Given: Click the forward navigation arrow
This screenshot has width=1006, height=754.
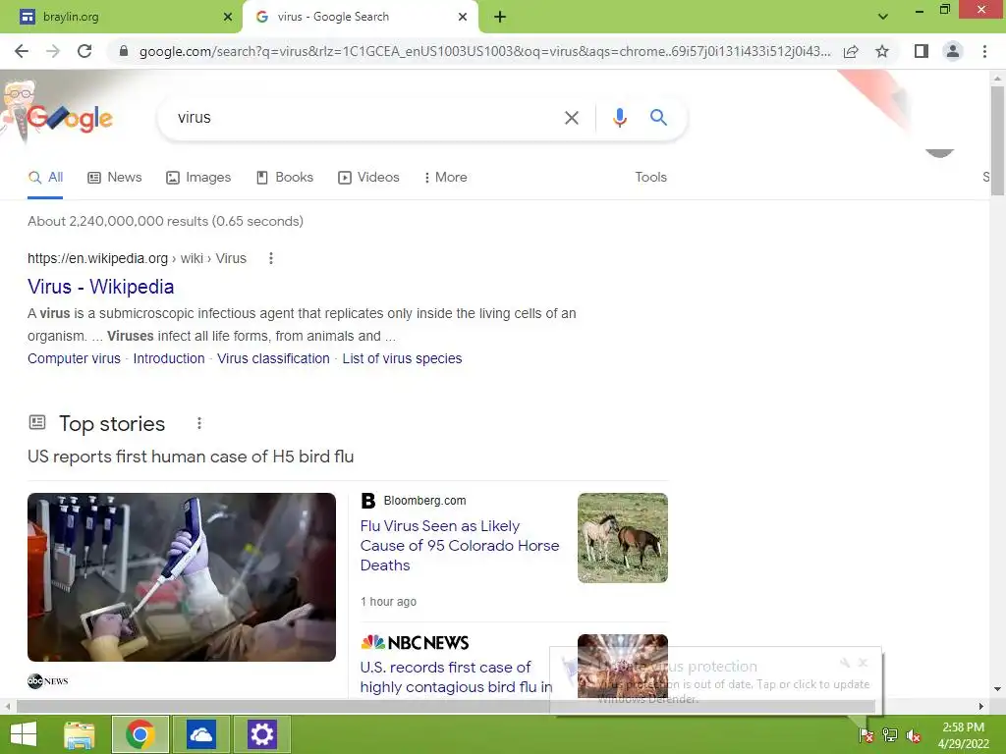Looking at the screenshot, I should pos(53,51).
